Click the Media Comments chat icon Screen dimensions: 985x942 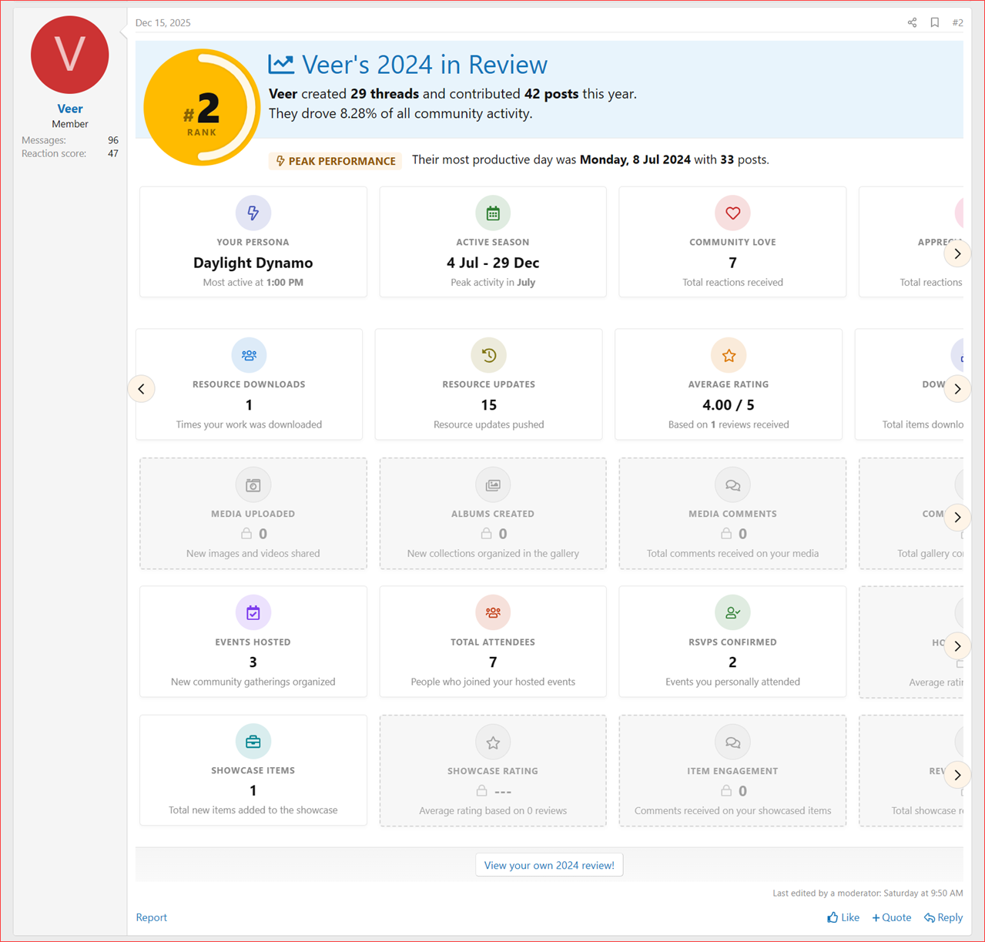tap(732, 485)
